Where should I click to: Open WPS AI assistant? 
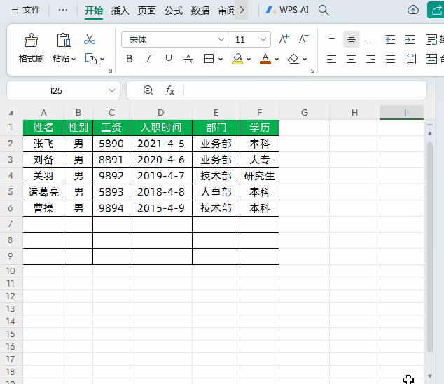tap(287, 10)
